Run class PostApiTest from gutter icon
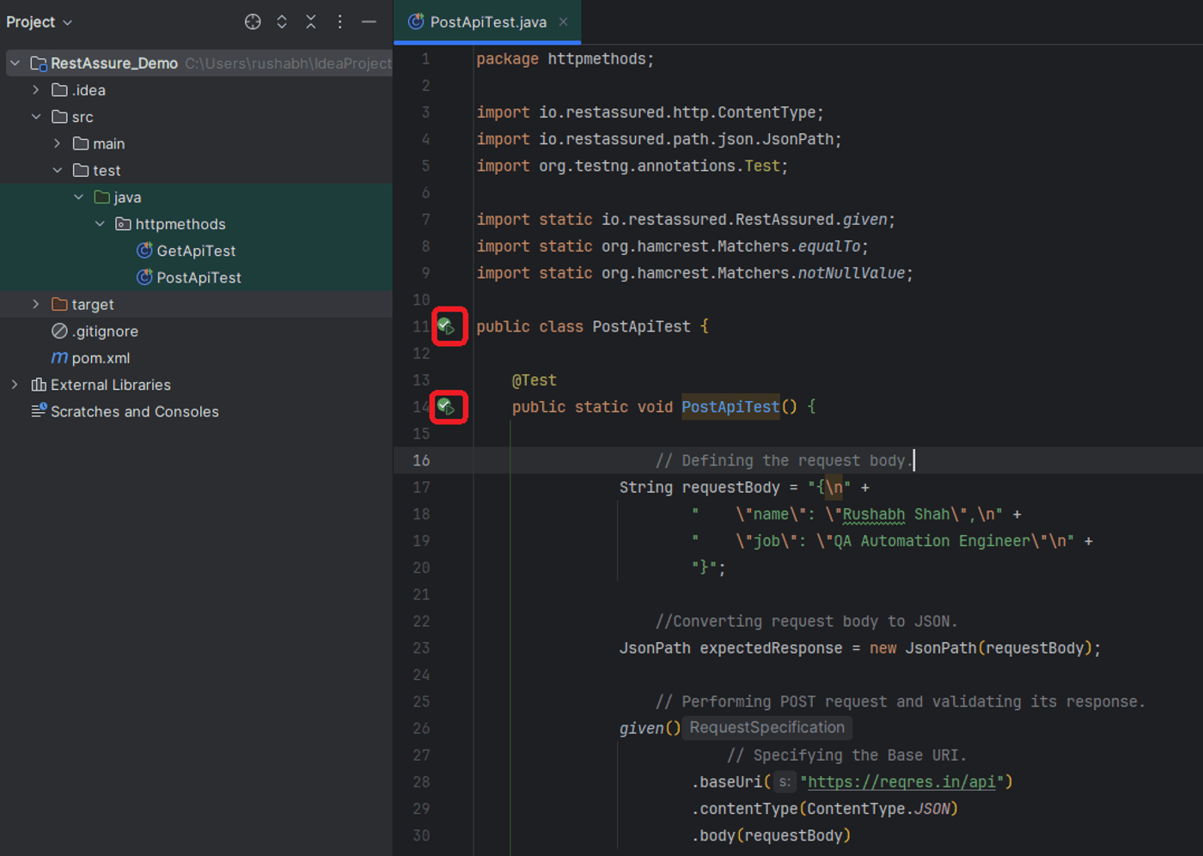 tap(446, 326)
